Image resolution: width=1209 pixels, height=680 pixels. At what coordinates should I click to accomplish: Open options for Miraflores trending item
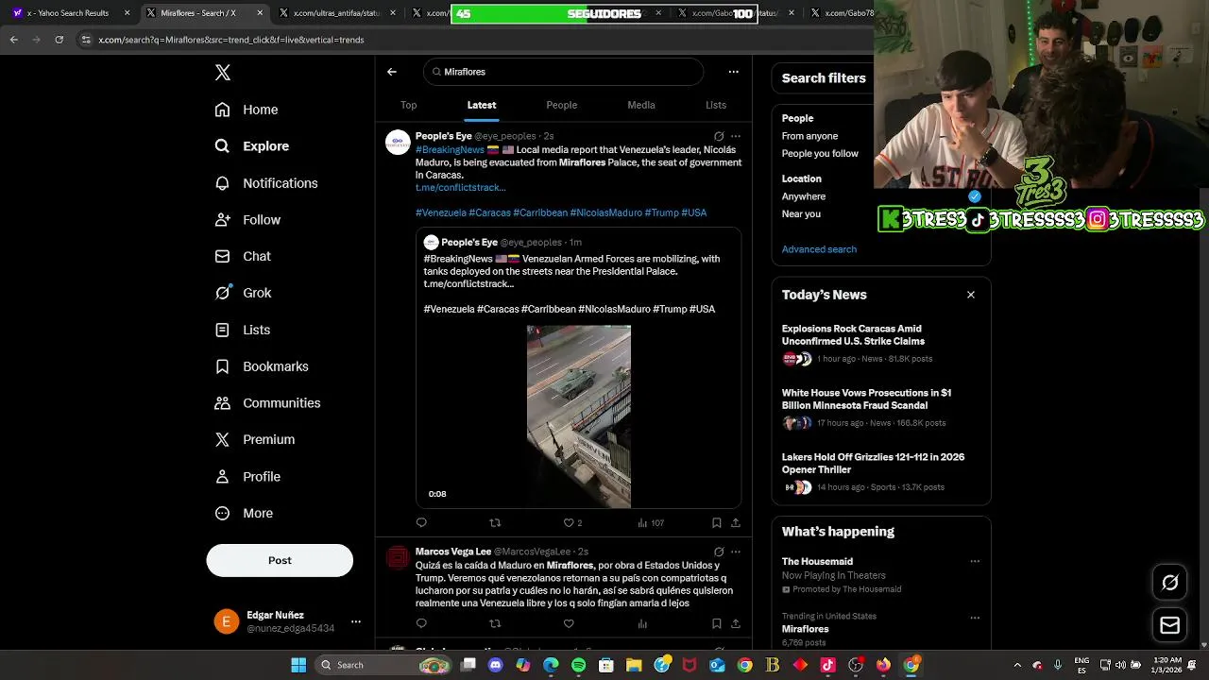click(975, 617)
